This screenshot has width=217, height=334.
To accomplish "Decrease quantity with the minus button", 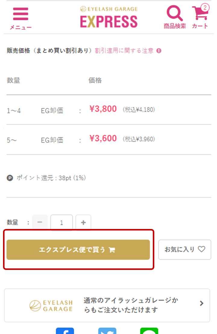I will pyautogui.click(x=40, y=223).
